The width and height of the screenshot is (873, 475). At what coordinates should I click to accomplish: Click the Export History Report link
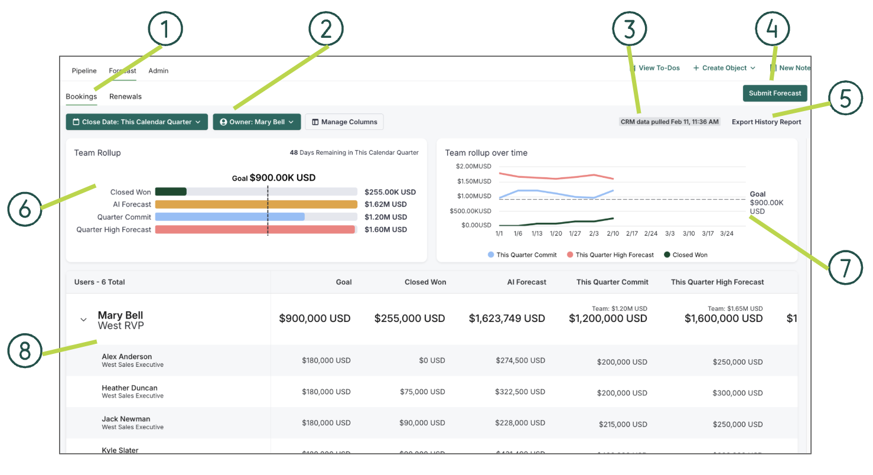(x=767, y=122)
